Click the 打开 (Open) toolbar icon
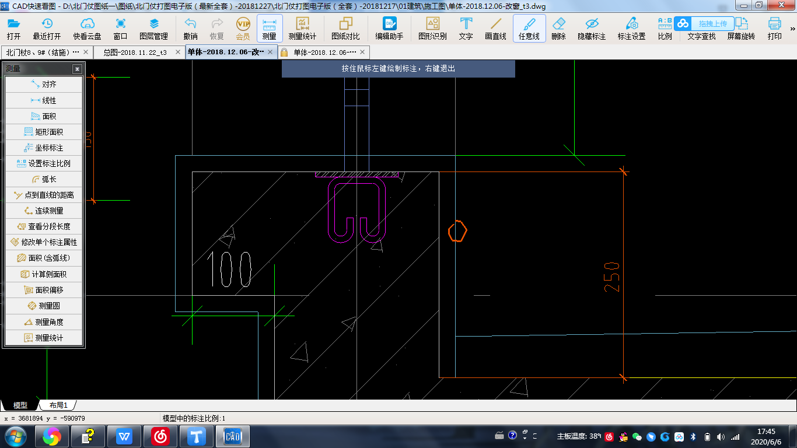The height and width of the screenshot is (448, 797). (x=13, y=28)
